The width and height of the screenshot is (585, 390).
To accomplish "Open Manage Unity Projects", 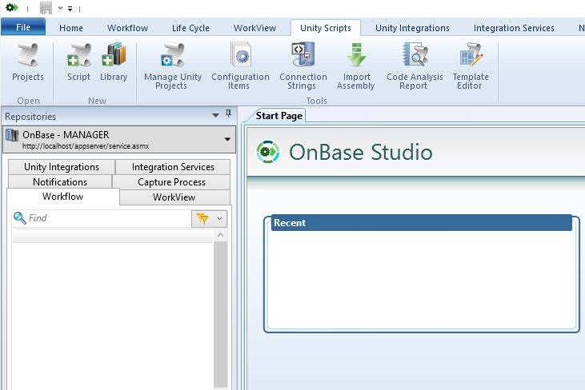I will (x=173, y=66).
